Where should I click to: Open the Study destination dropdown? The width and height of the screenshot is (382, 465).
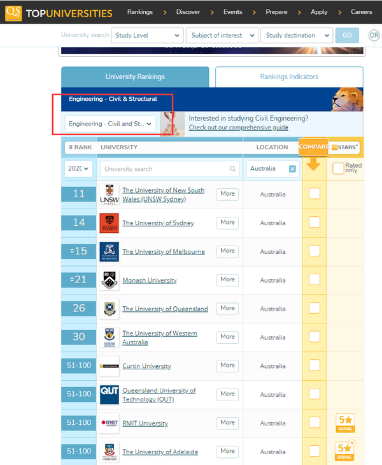pos(297,35)
